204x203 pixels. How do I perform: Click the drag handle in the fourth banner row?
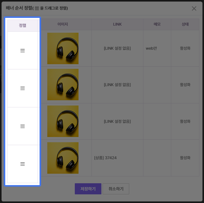coord(22,164)
